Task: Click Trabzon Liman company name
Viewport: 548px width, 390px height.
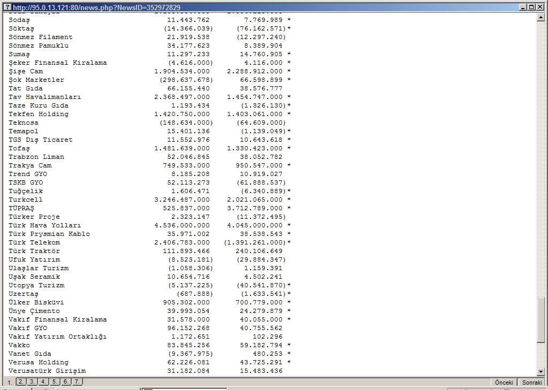Action: [x=36, y=157]
